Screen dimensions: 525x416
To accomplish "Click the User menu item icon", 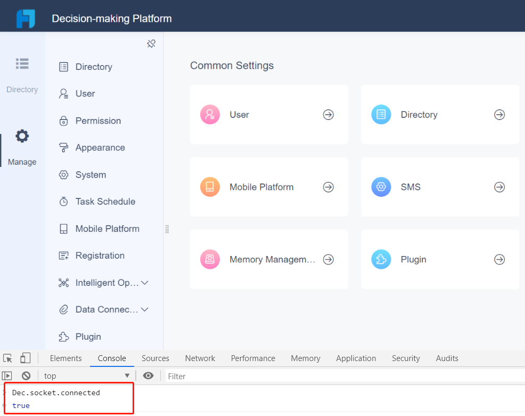I will point(63,94).
